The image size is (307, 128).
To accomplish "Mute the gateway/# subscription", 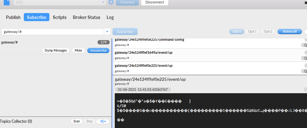I will [x=78, y=50].
